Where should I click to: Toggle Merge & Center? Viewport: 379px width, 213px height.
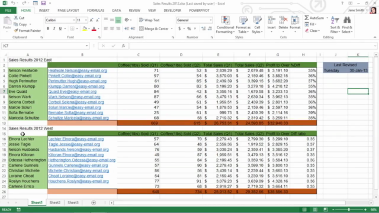(154, 29)
